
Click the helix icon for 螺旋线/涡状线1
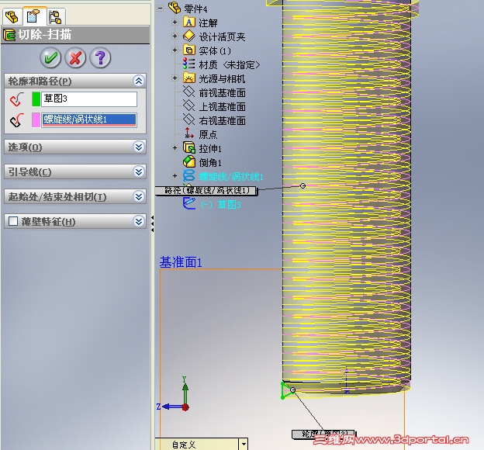(189, 176)
